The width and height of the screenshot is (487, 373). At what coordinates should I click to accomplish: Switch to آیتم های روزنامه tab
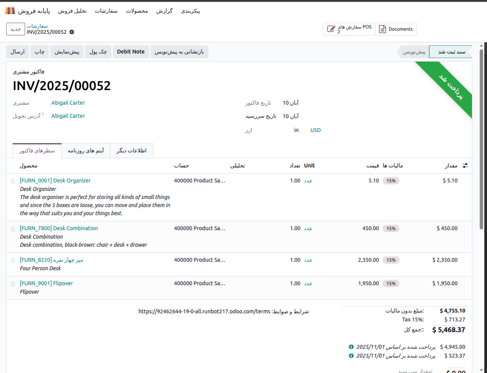tap(86, 151)
